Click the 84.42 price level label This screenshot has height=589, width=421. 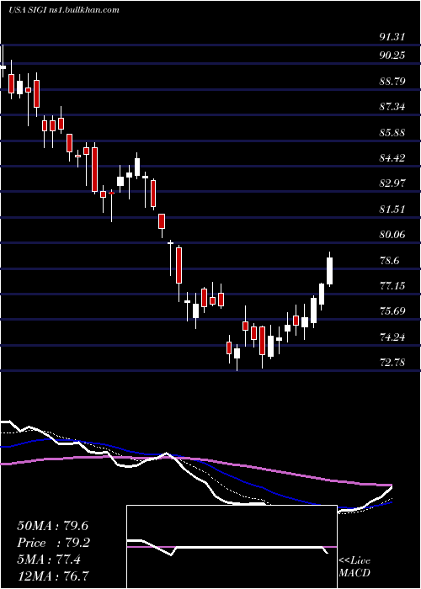tap(392, 157)
